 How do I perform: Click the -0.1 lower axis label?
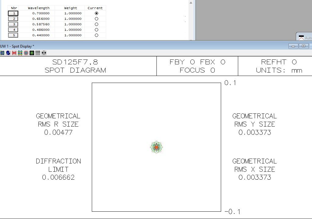click(x=232, y=212)
